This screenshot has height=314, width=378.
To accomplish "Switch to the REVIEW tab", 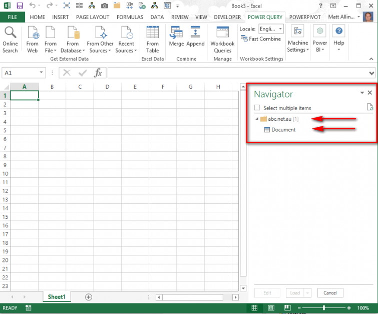I will (x=180, y=17).
